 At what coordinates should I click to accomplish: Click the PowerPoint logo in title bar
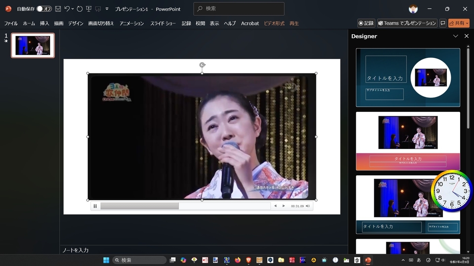pyautogui.click(x=8, y=9)
